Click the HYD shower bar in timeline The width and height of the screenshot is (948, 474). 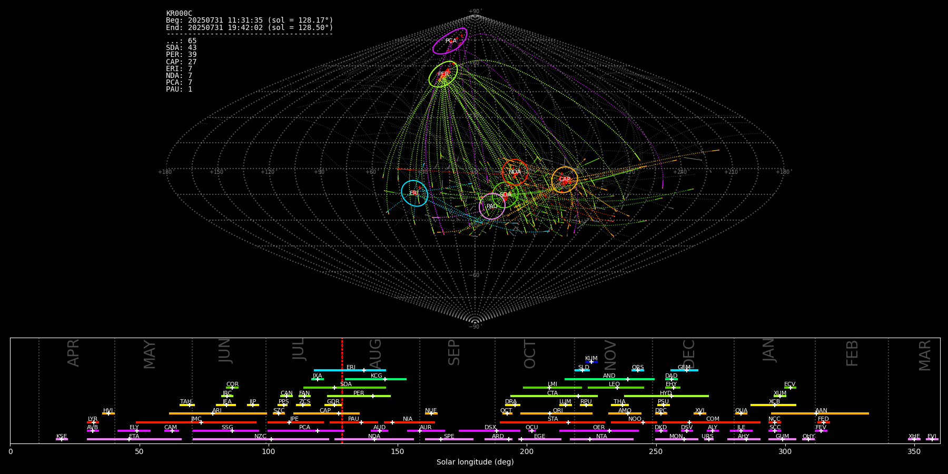coord(666,396)
